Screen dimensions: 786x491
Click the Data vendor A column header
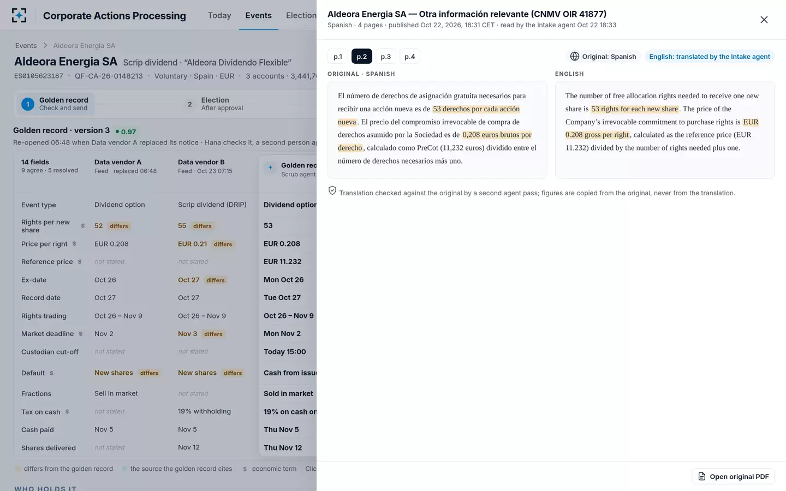click(x=126, y=166)
